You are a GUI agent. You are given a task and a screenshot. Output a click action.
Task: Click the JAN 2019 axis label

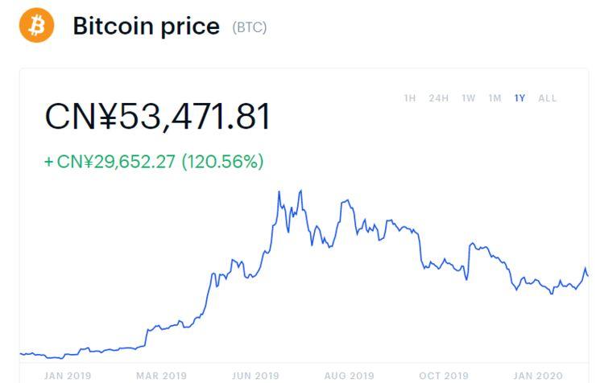pos(68,375)
